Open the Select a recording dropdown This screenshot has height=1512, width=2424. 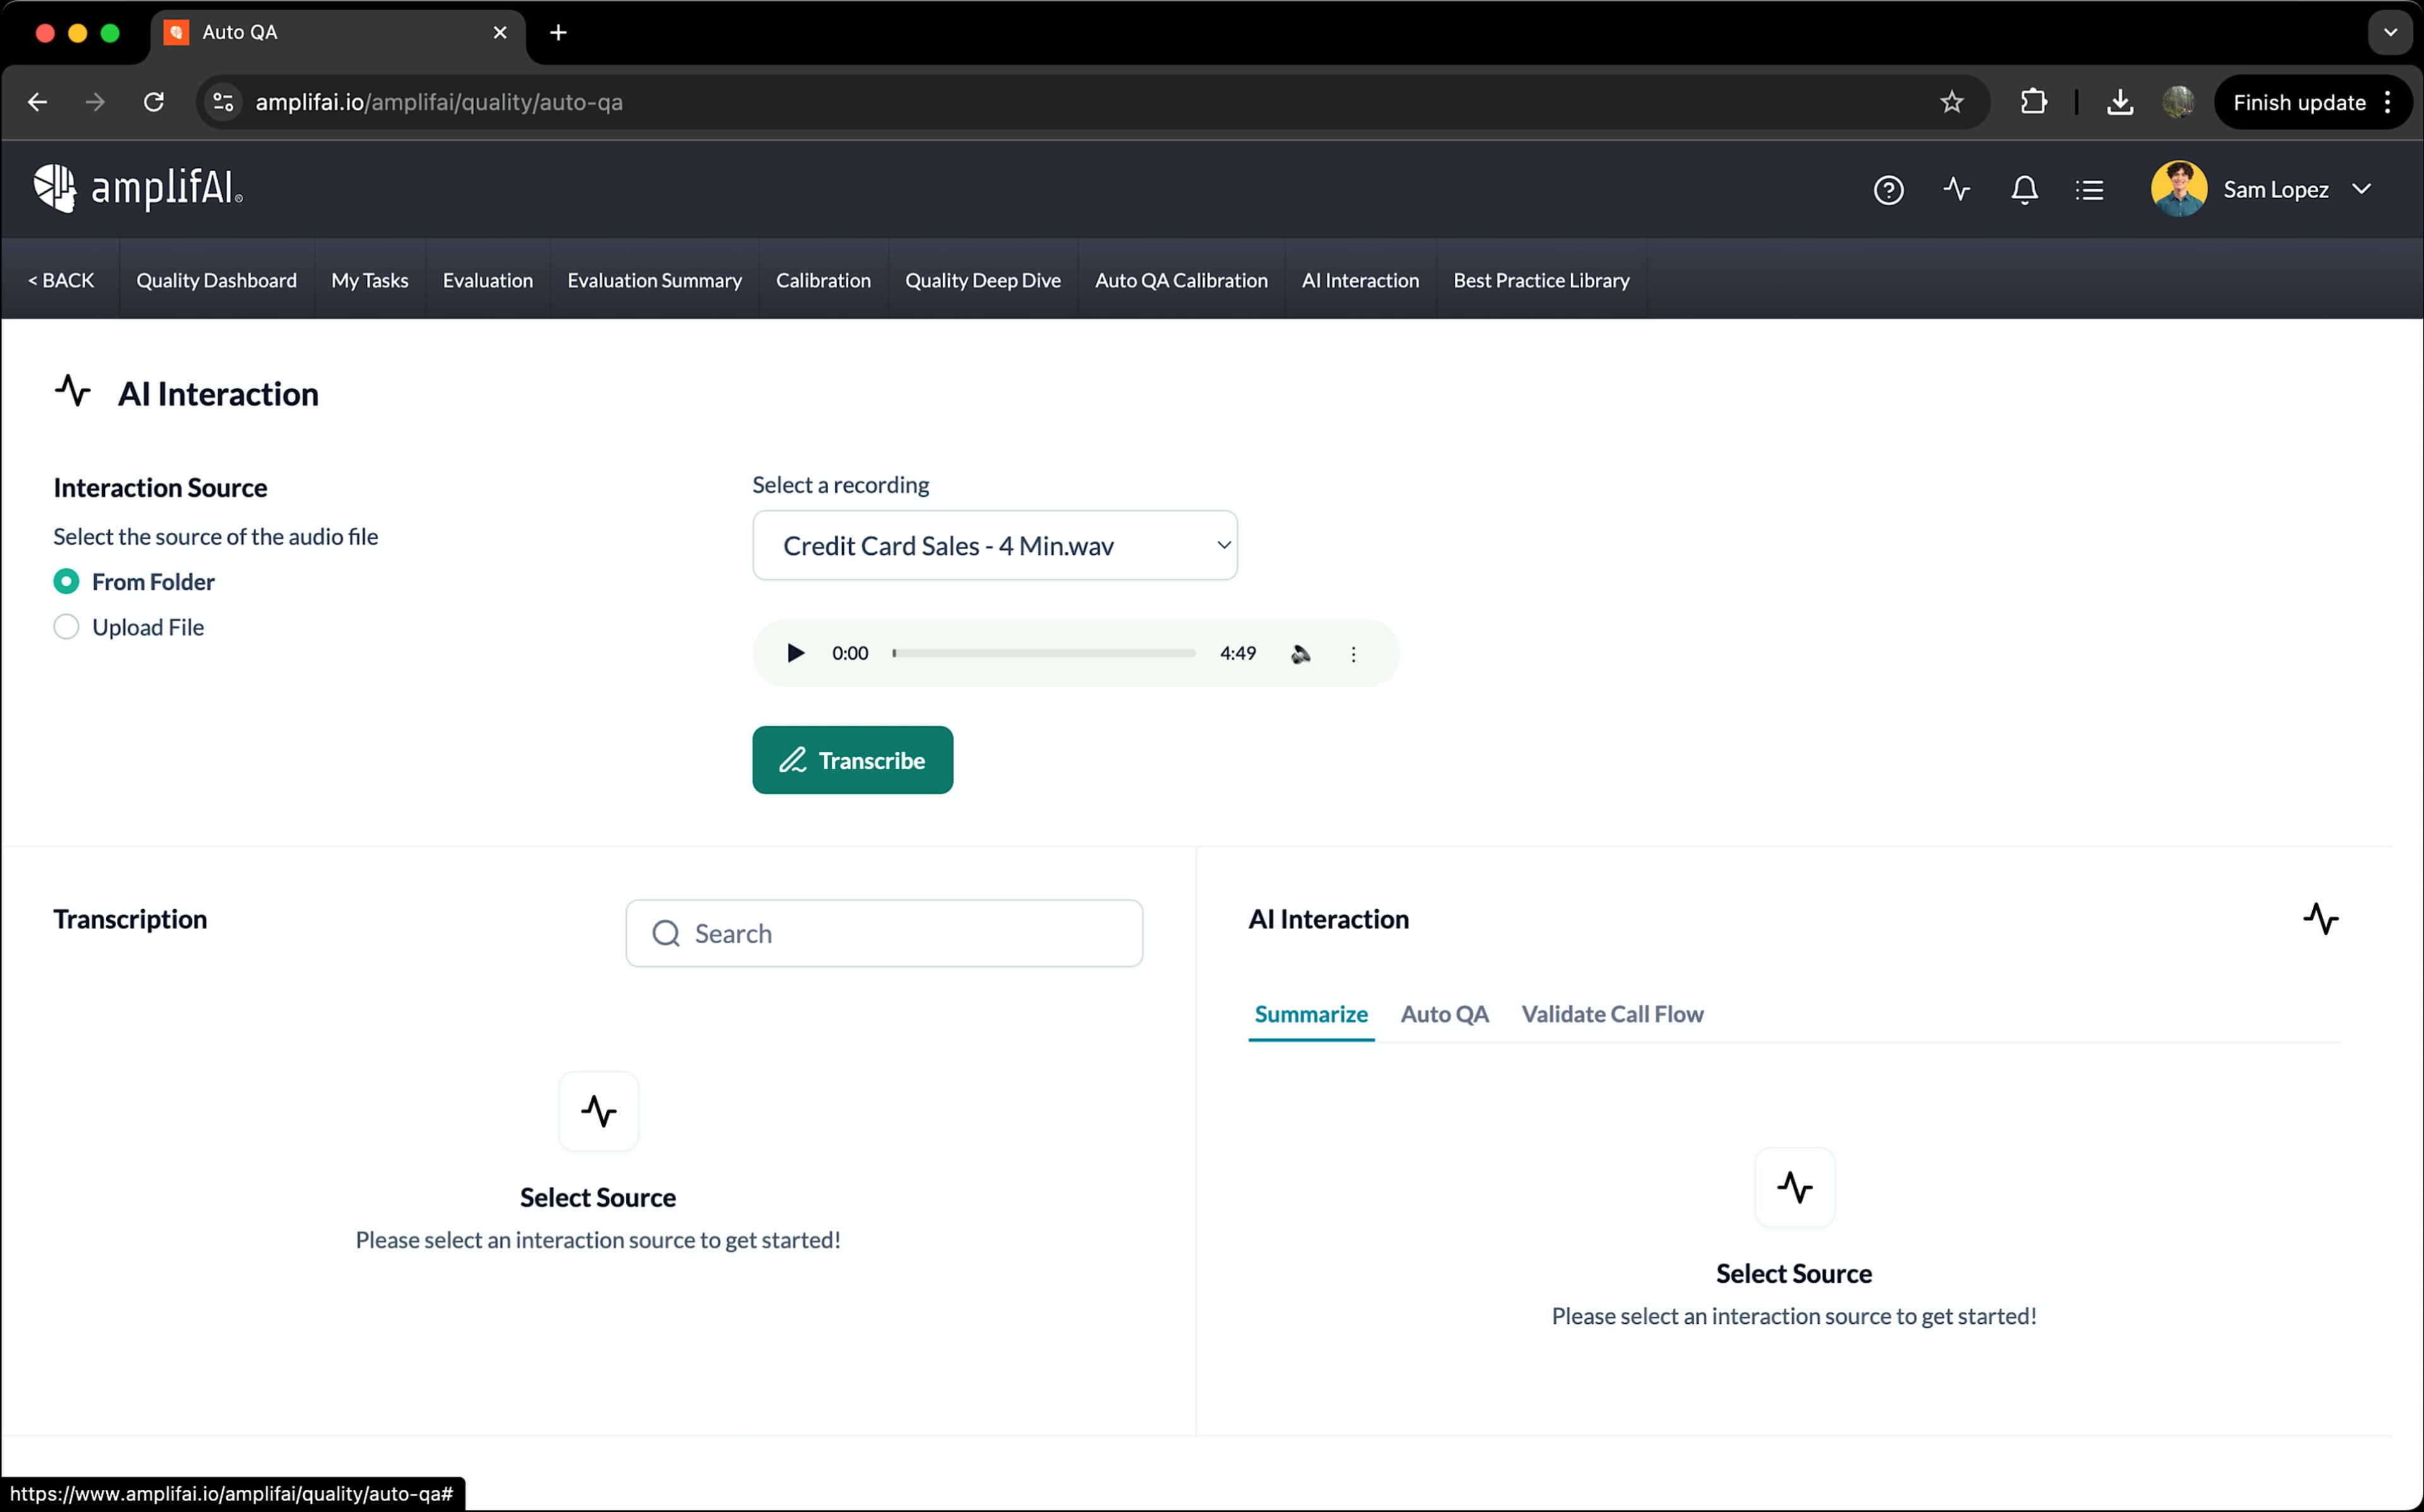(x=995, y=545)
